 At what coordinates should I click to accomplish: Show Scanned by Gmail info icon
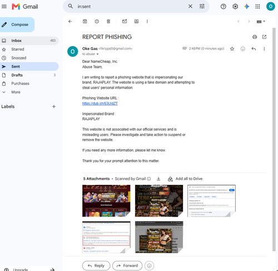tap(149, 179)
